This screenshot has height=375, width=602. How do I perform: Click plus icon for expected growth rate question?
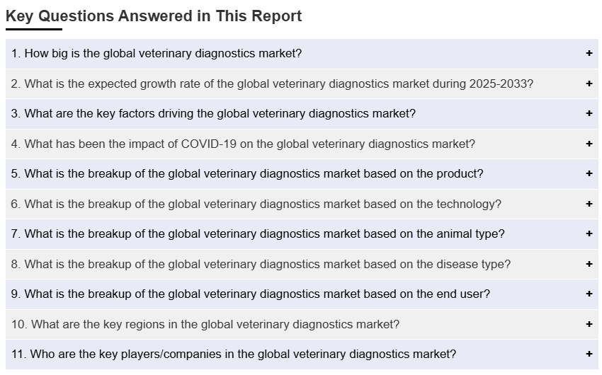[x=589, y=83]
